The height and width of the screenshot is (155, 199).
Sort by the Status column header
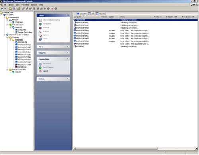click(x=135, y=17)
